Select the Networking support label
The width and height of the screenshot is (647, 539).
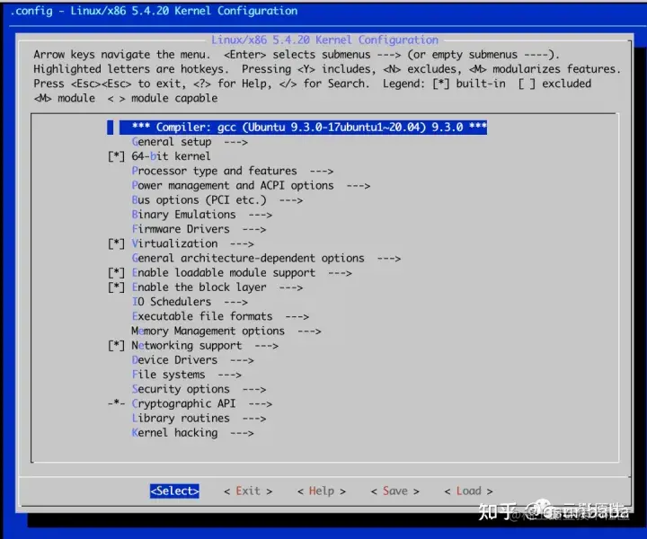click(x=187, y=346)
